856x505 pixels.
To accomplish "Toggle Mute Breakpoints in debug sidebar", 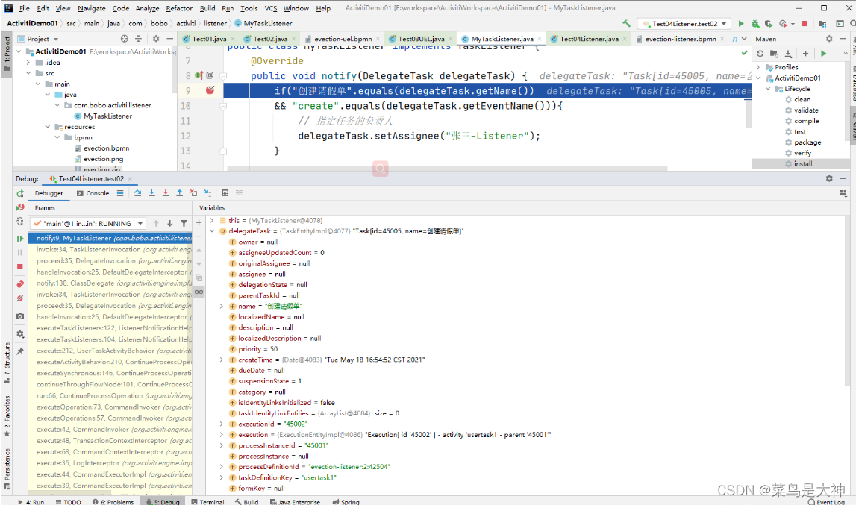I will 20,298.
